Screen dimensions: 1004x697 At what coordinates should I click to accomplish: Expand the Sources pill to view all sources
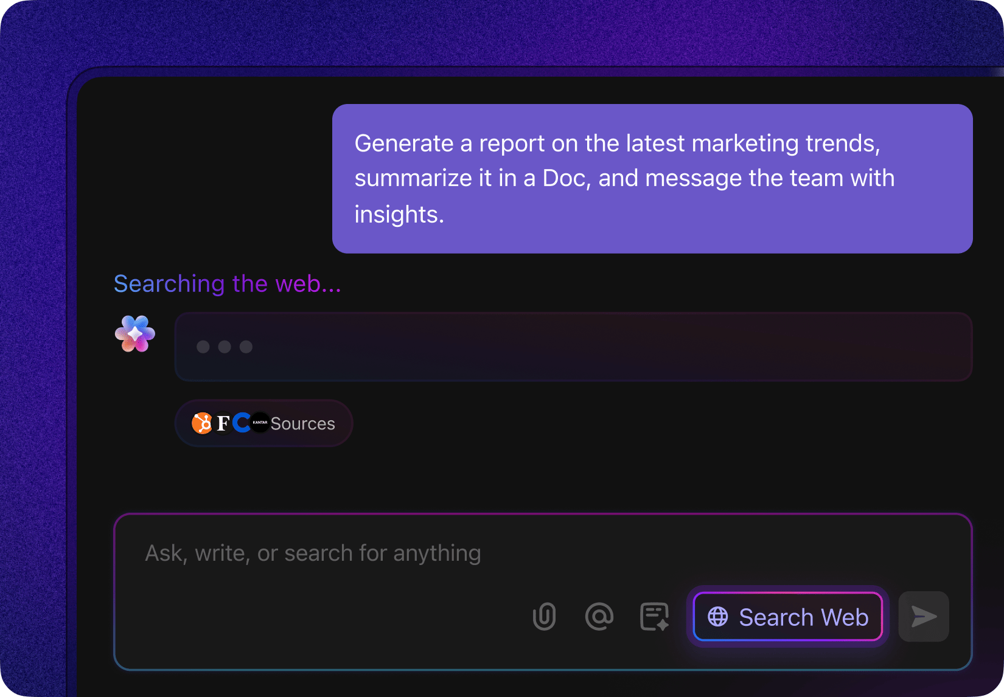coord(263,423)
